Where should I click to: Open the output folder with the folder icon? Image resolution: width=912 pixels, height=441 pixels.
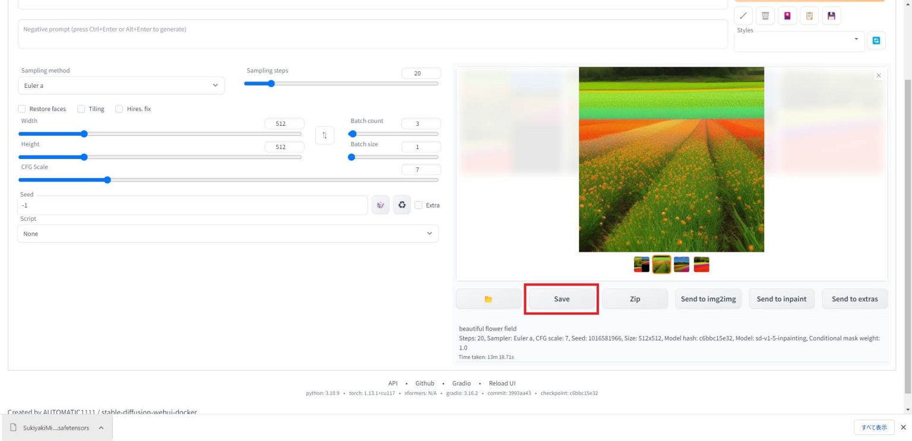tap(489, 299)
